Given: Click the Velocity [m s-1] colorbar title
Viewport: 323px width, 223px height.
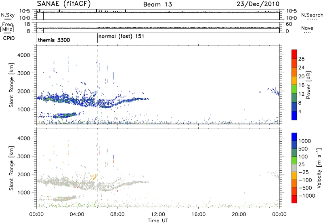Looking at the screenshot, I should point(319,168).
